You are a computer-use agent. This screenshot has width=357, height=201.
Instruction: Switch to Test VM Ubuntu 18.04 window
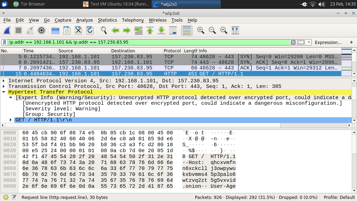[116, 4]
